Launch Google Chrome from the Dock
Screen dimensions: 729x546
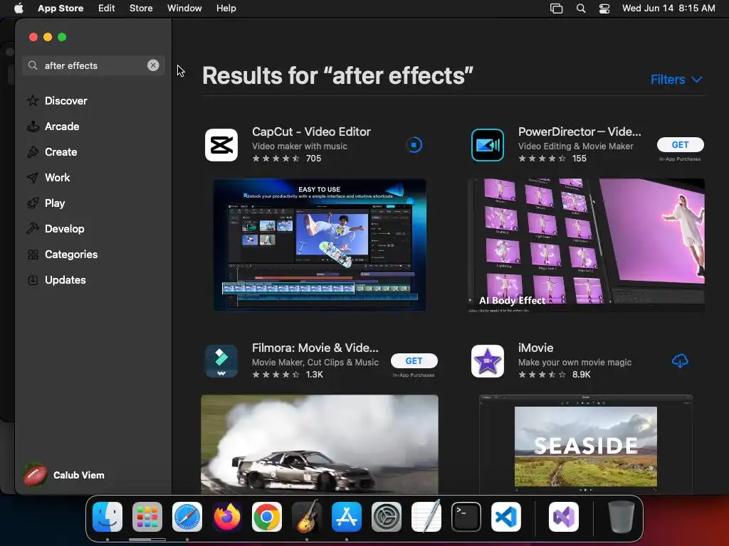pos(267,517)
